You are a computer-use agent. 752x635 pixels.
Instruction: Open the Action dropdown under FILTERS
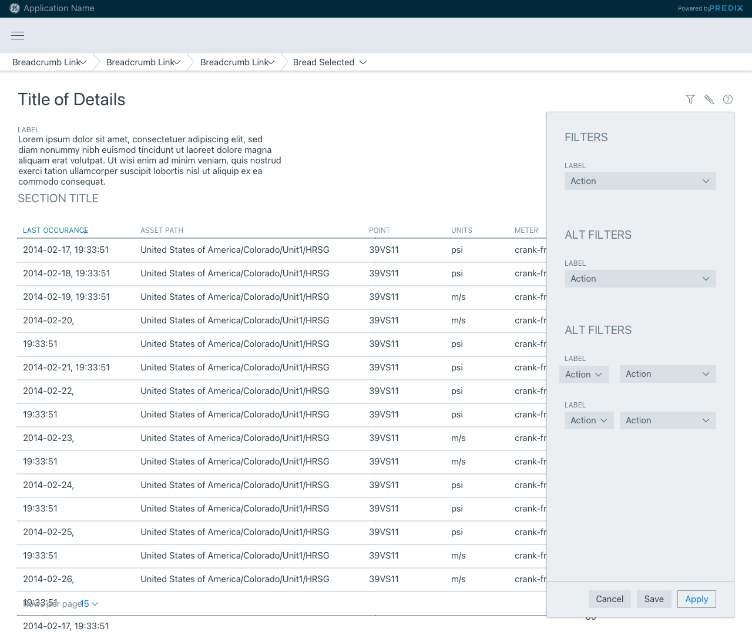tap(640, 181)
